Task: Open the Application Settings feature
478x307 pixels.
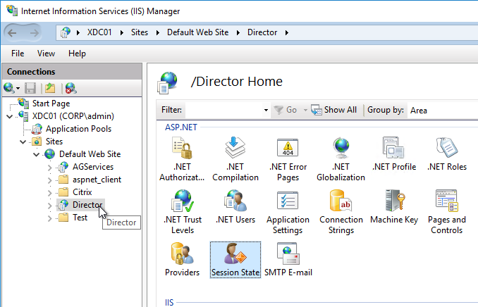Action: click(x=288, y=212)
